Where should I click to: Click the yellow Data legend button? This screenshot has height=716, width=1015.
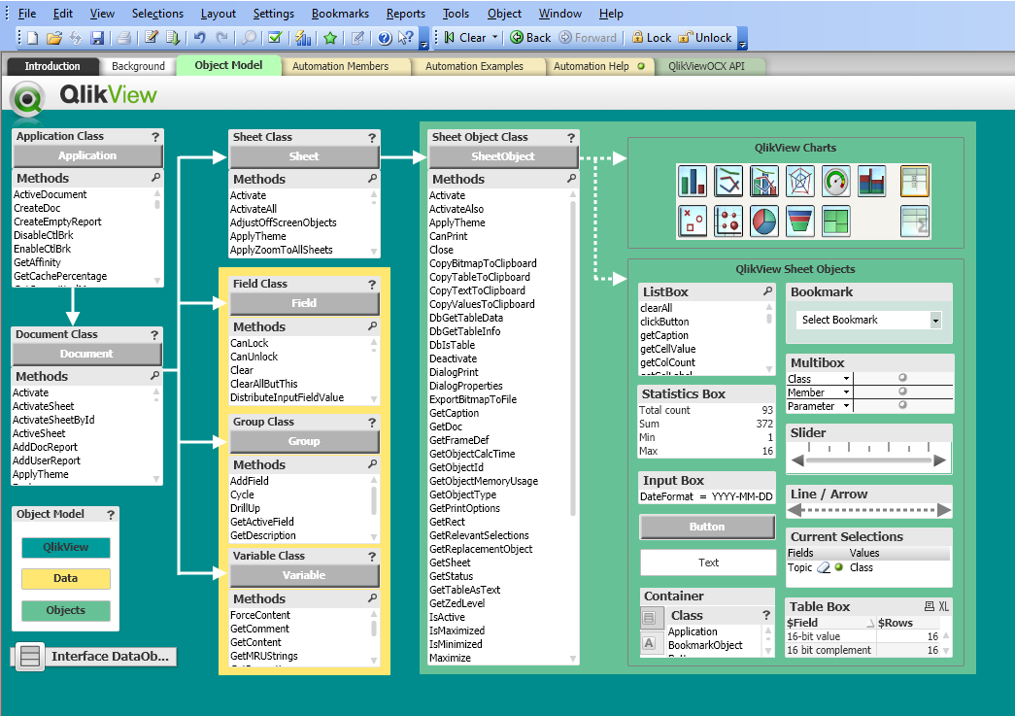(65, 579)
